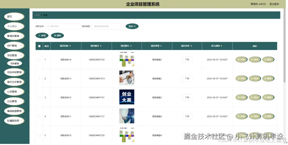Sort by 项目文件 column arrows
The width and height of the screenshot is (288, 145).
[191, 46]
